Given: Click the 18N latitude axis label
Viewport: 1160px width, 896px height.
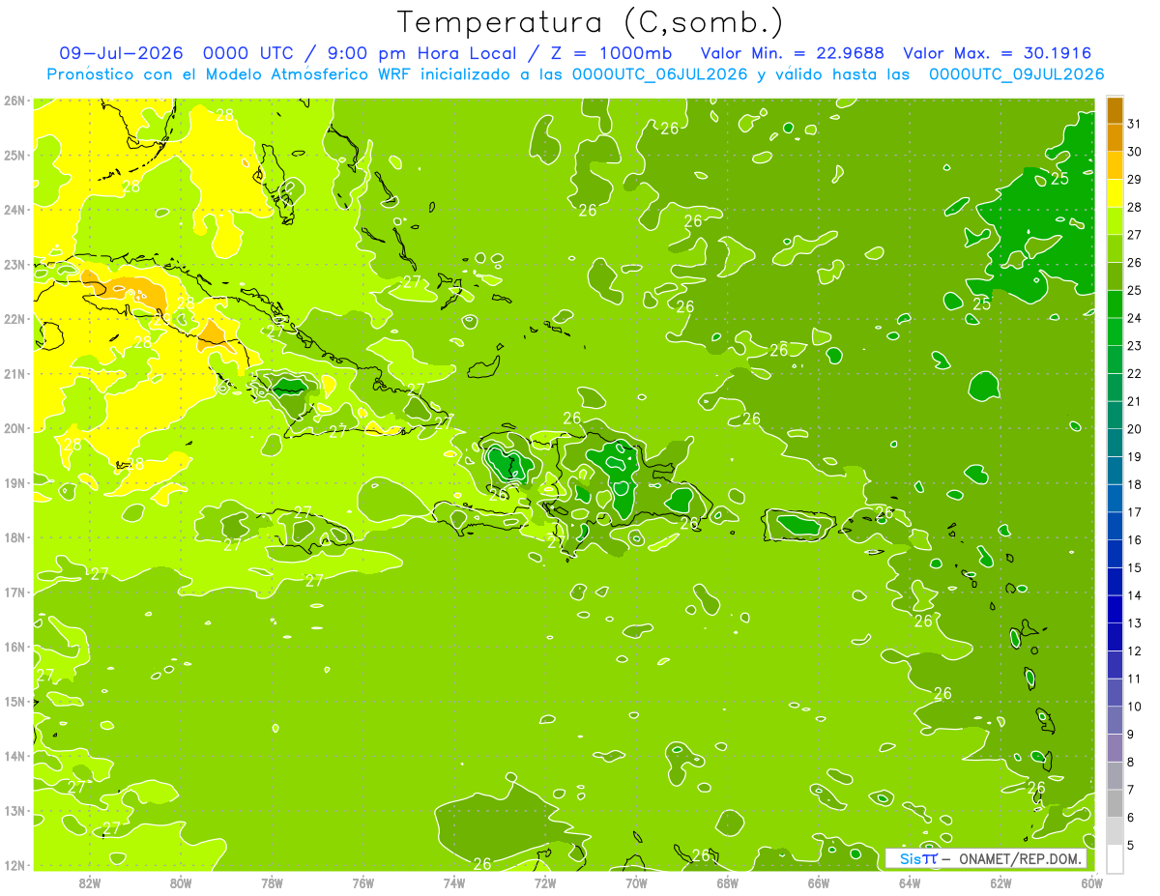Looking at the screenshot, I should (14, 537).
